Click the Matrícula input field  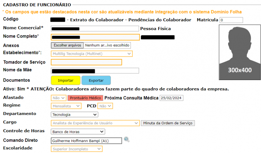[231, 20]
